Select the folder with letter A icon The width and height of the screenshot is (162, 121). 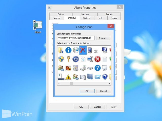coord(61,50)
